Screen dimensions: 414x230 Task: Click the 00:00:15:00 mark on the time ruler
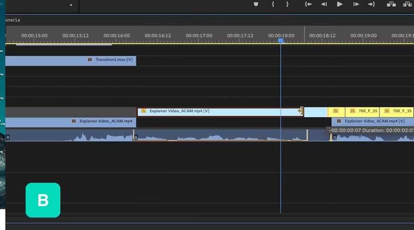coord(34,35)
